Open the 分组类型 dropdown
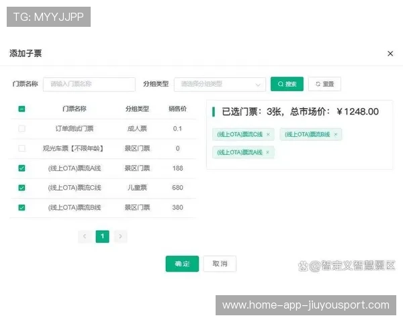The height and width of the screenshot is (322, 403). 220,85
